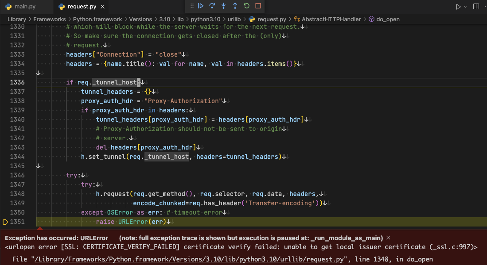Open the request.py file path link
This screenshot has height=265, width=487.
click(x=189, y=259)
